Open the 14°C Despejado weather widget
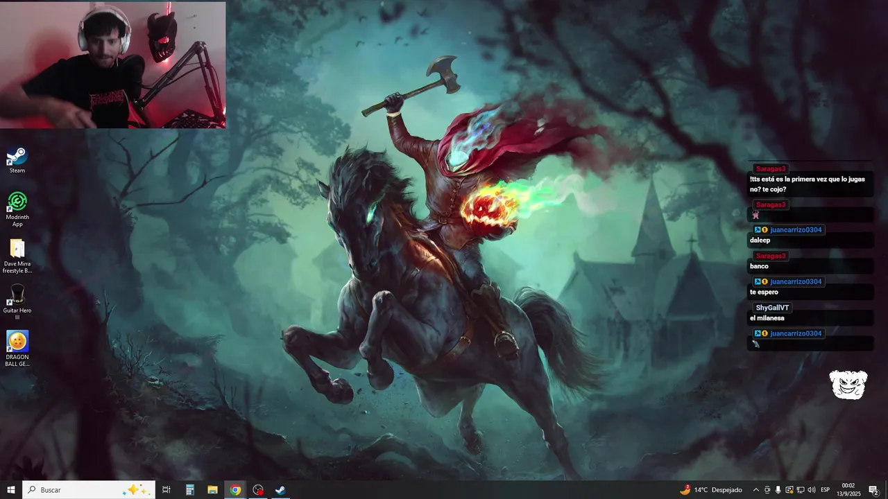The height and width of the screenshot is (499, 888). pos(711,490)
